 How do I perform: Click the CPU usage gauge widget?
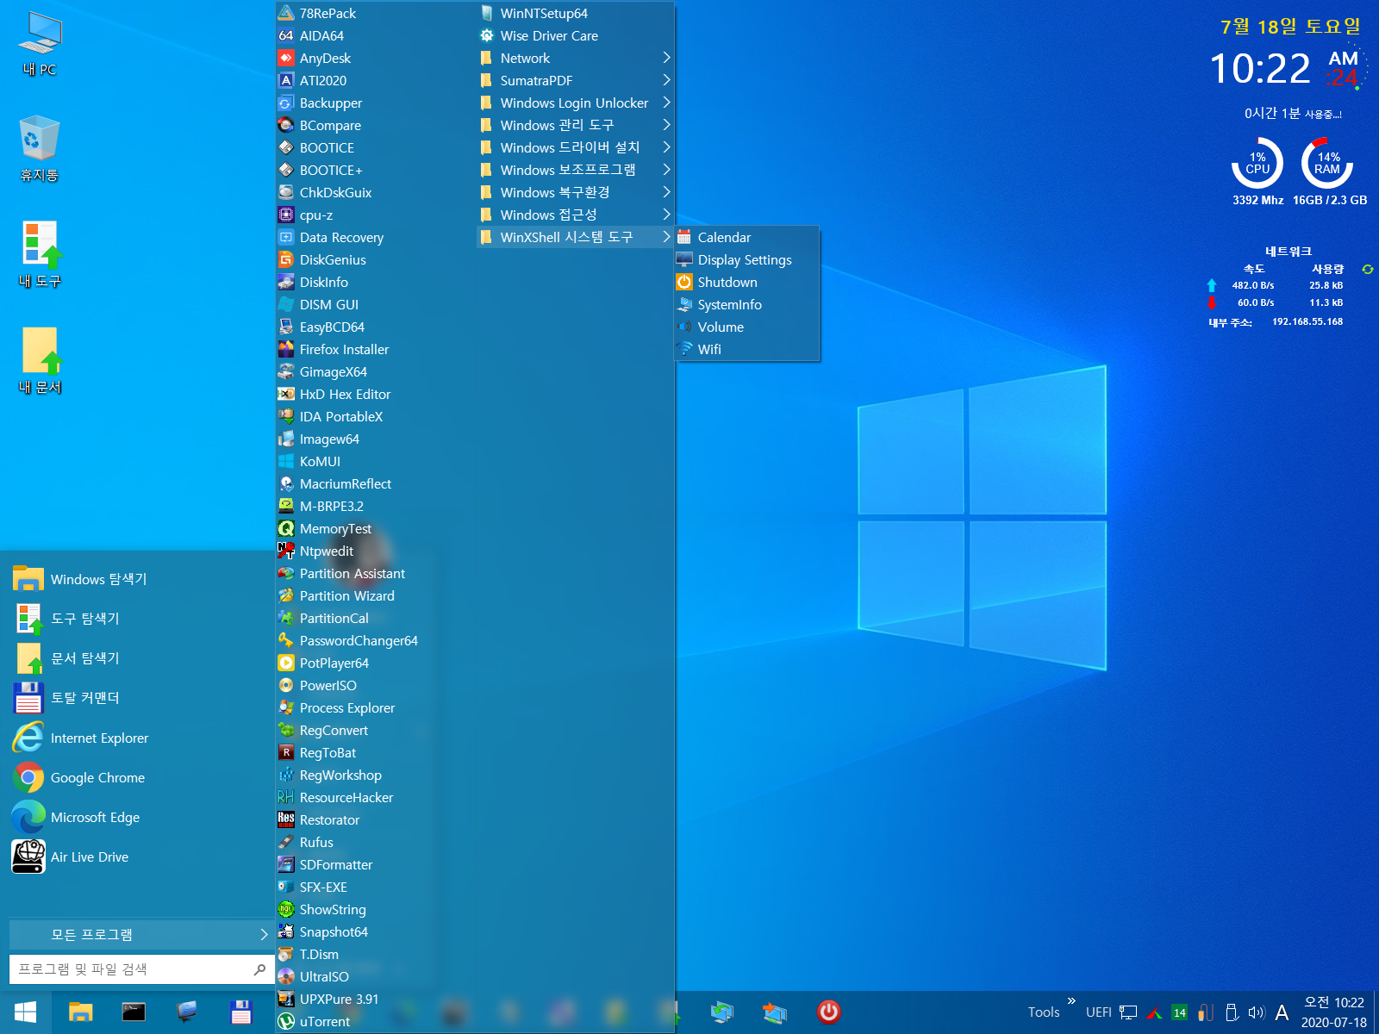[1257, 164]
